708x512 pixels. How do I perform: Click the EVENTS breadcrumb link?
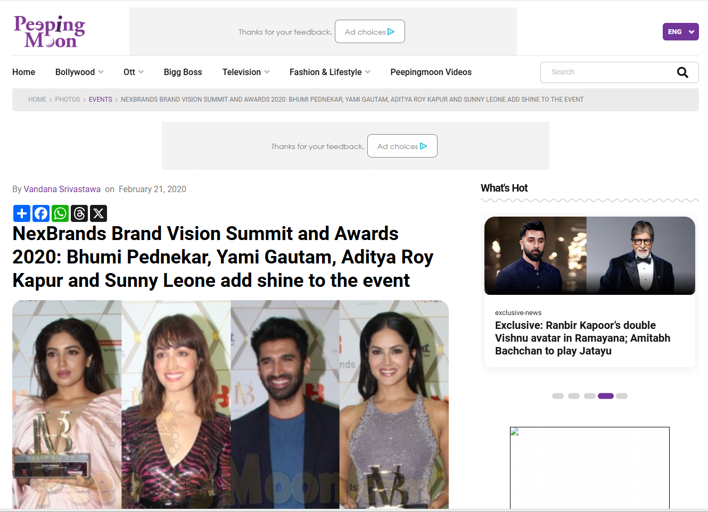100,100
